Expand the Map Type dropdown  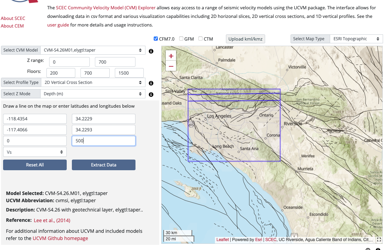pos(356,39)
